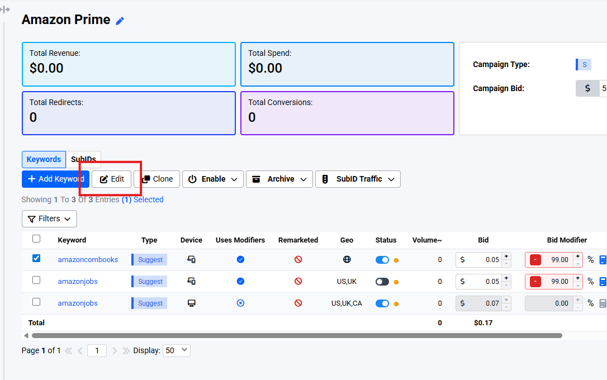Open the Display rows-per-page dropdown
The height and width of the screenshot is (380, 607).
pos(176,351)
